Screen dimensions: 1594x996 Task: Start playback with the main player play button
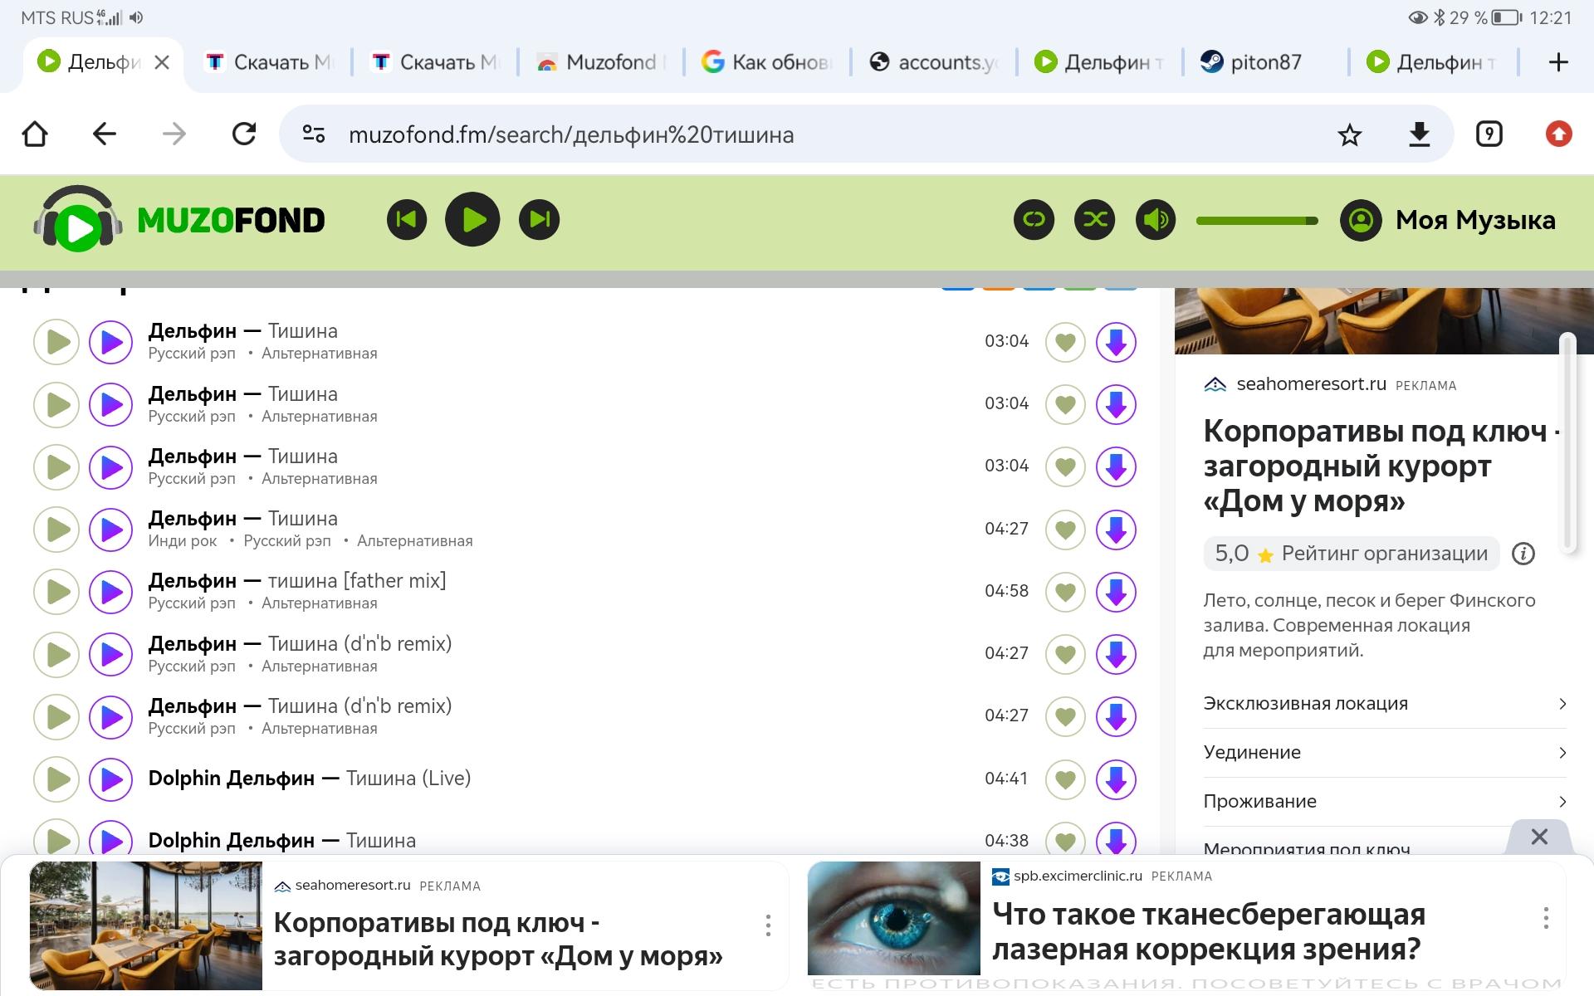472,220
